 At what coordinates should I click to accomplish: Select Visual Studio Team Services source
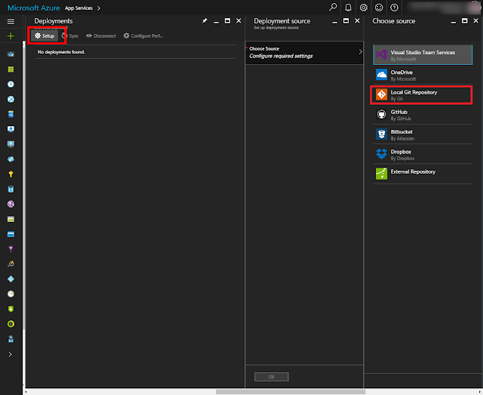(423, 55)
